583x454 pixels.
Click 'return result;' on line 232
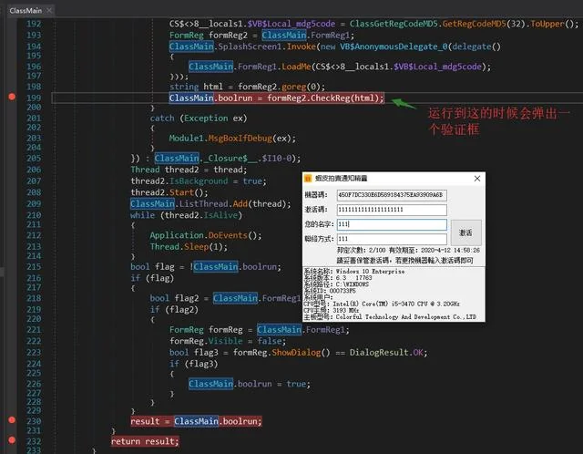coord(145,441)
